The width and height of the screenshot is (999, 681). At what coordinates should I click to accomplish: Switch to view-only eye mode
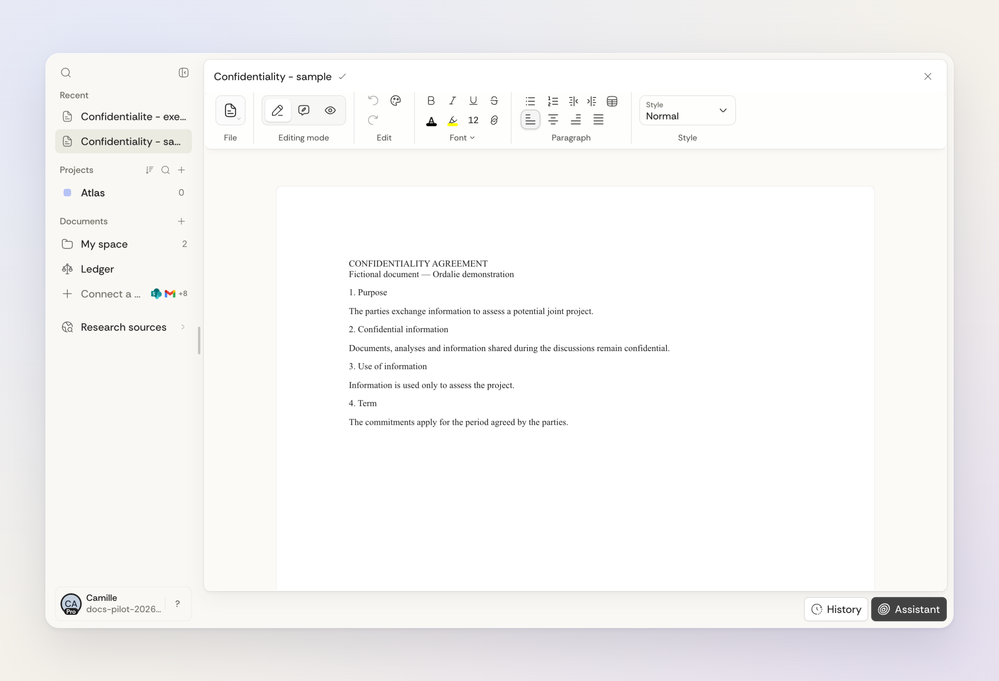coord(330,110)
